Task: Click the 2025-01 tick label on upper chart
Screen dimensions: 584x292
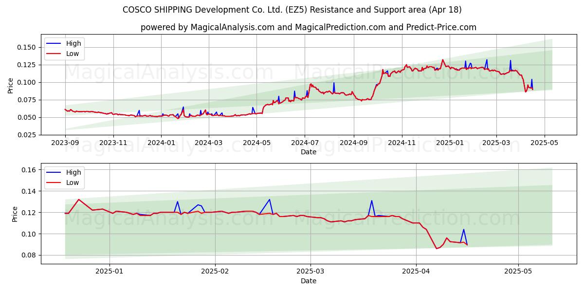Action: 449,143
